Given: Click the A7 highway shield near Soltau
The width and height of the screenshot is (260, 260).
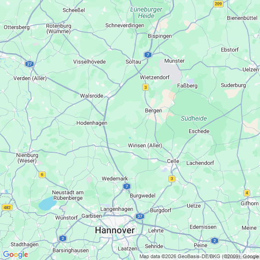Looking at the screenshot, I should coord(148,55).
